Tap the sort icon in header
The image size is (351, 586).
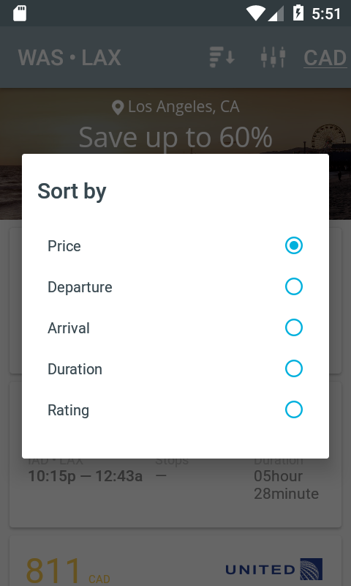pos(222,57)
